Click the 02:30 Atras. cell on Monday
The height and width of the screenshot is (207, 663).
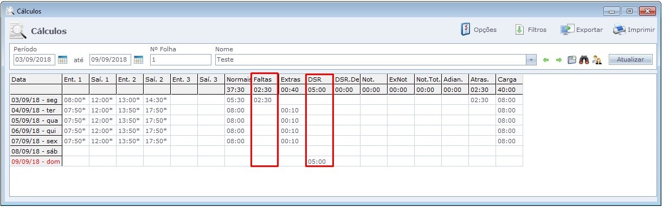coord(482,100)
